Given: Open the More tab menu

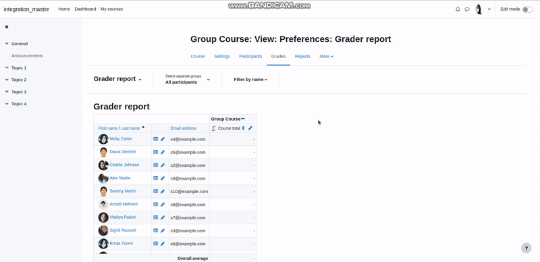Looking at the screenshot, I should [326, 57].
